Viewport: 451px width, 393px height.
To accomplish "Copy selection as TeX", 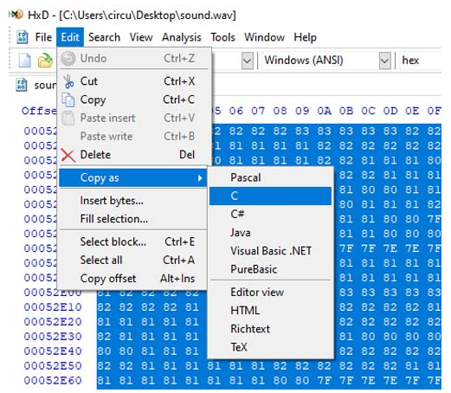I will tap(271, 347).
